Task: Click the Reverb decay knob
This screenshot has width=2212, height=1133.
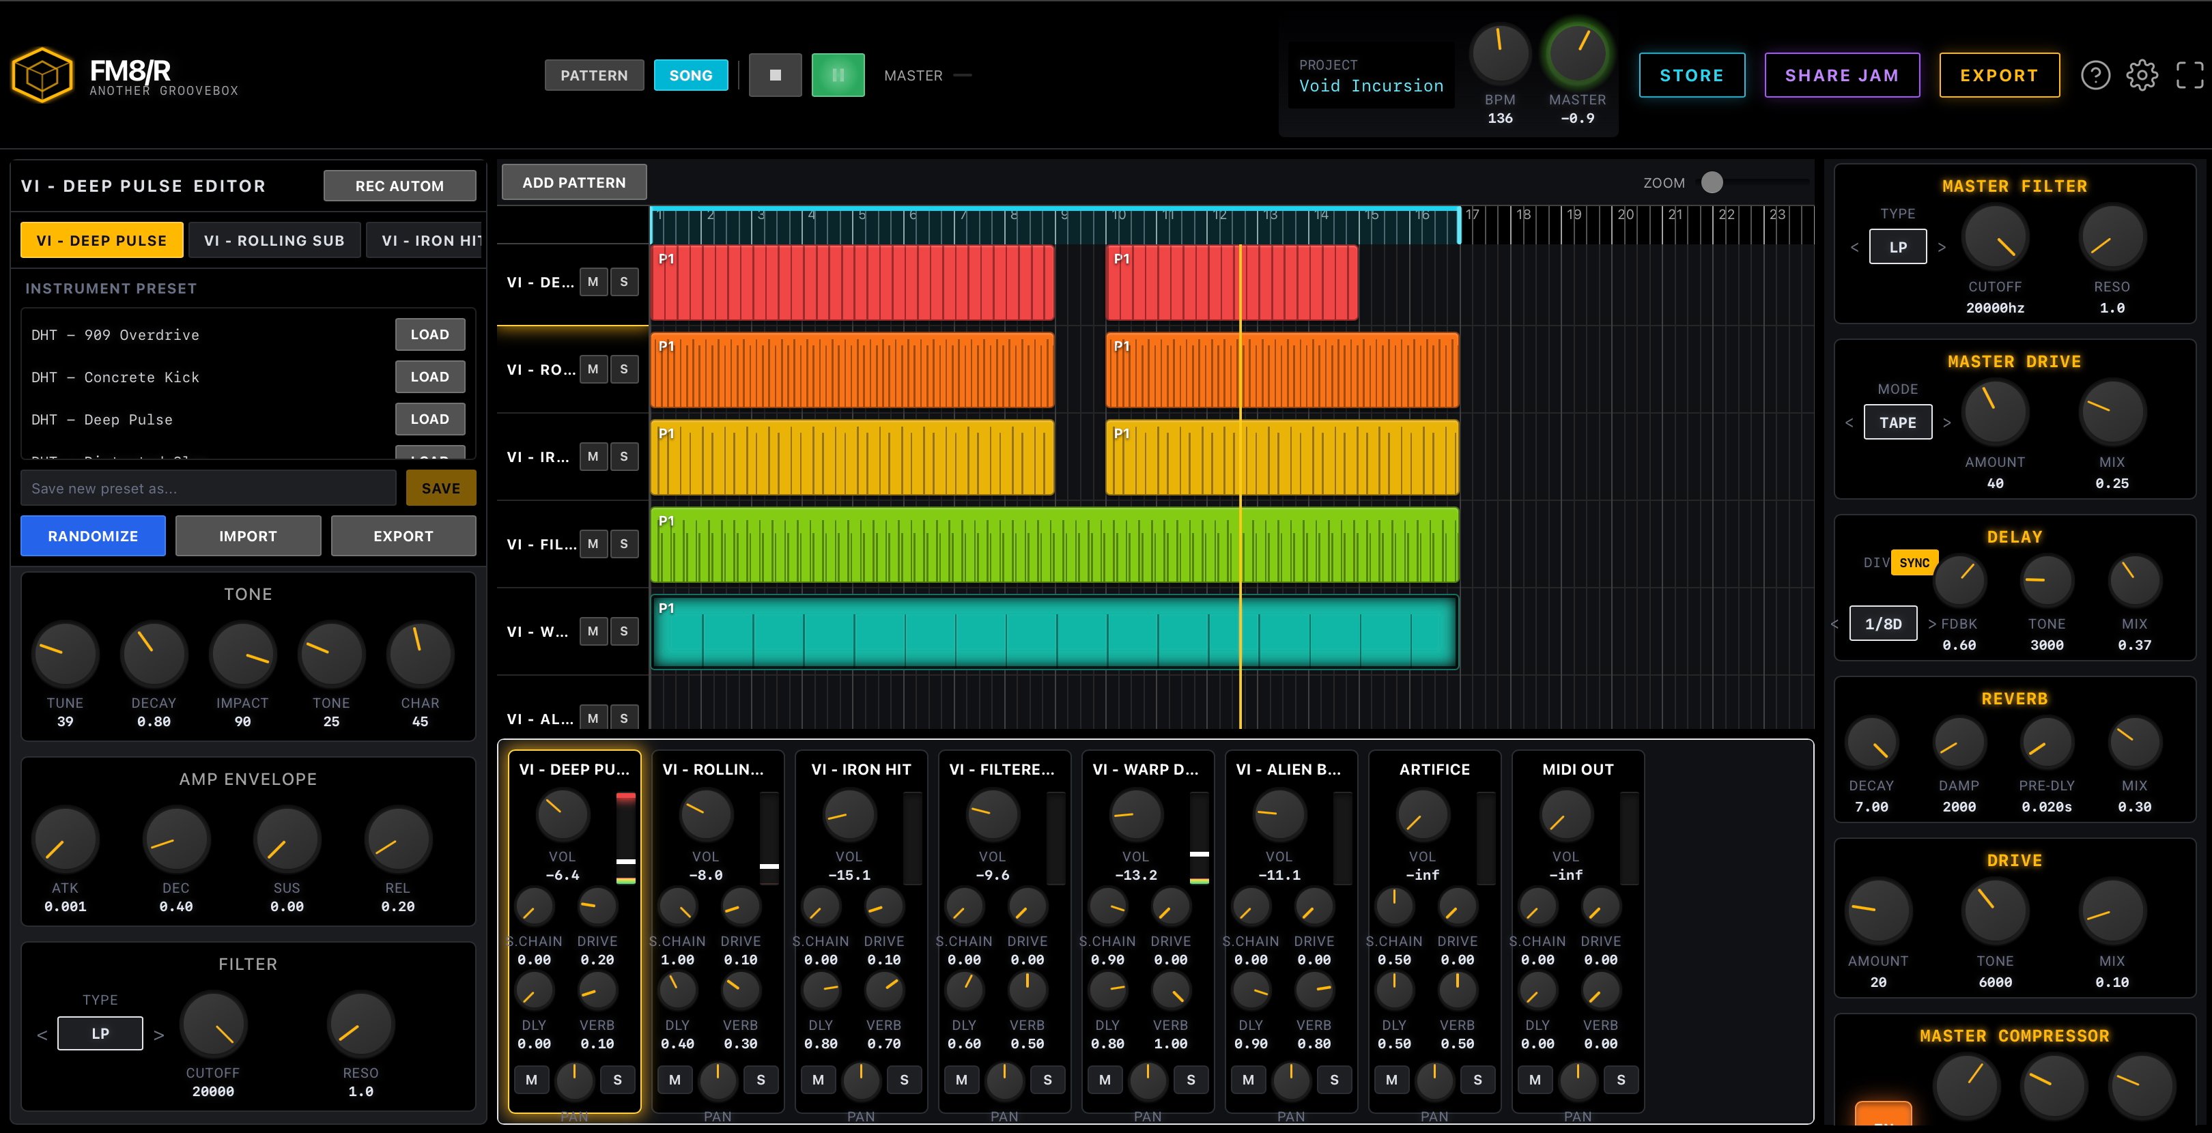Action: (x=1871, y=742)
